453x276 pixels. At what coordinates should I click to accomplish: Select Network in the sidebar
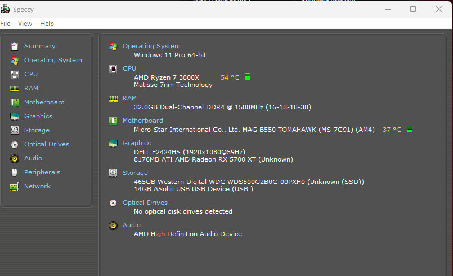37,186
